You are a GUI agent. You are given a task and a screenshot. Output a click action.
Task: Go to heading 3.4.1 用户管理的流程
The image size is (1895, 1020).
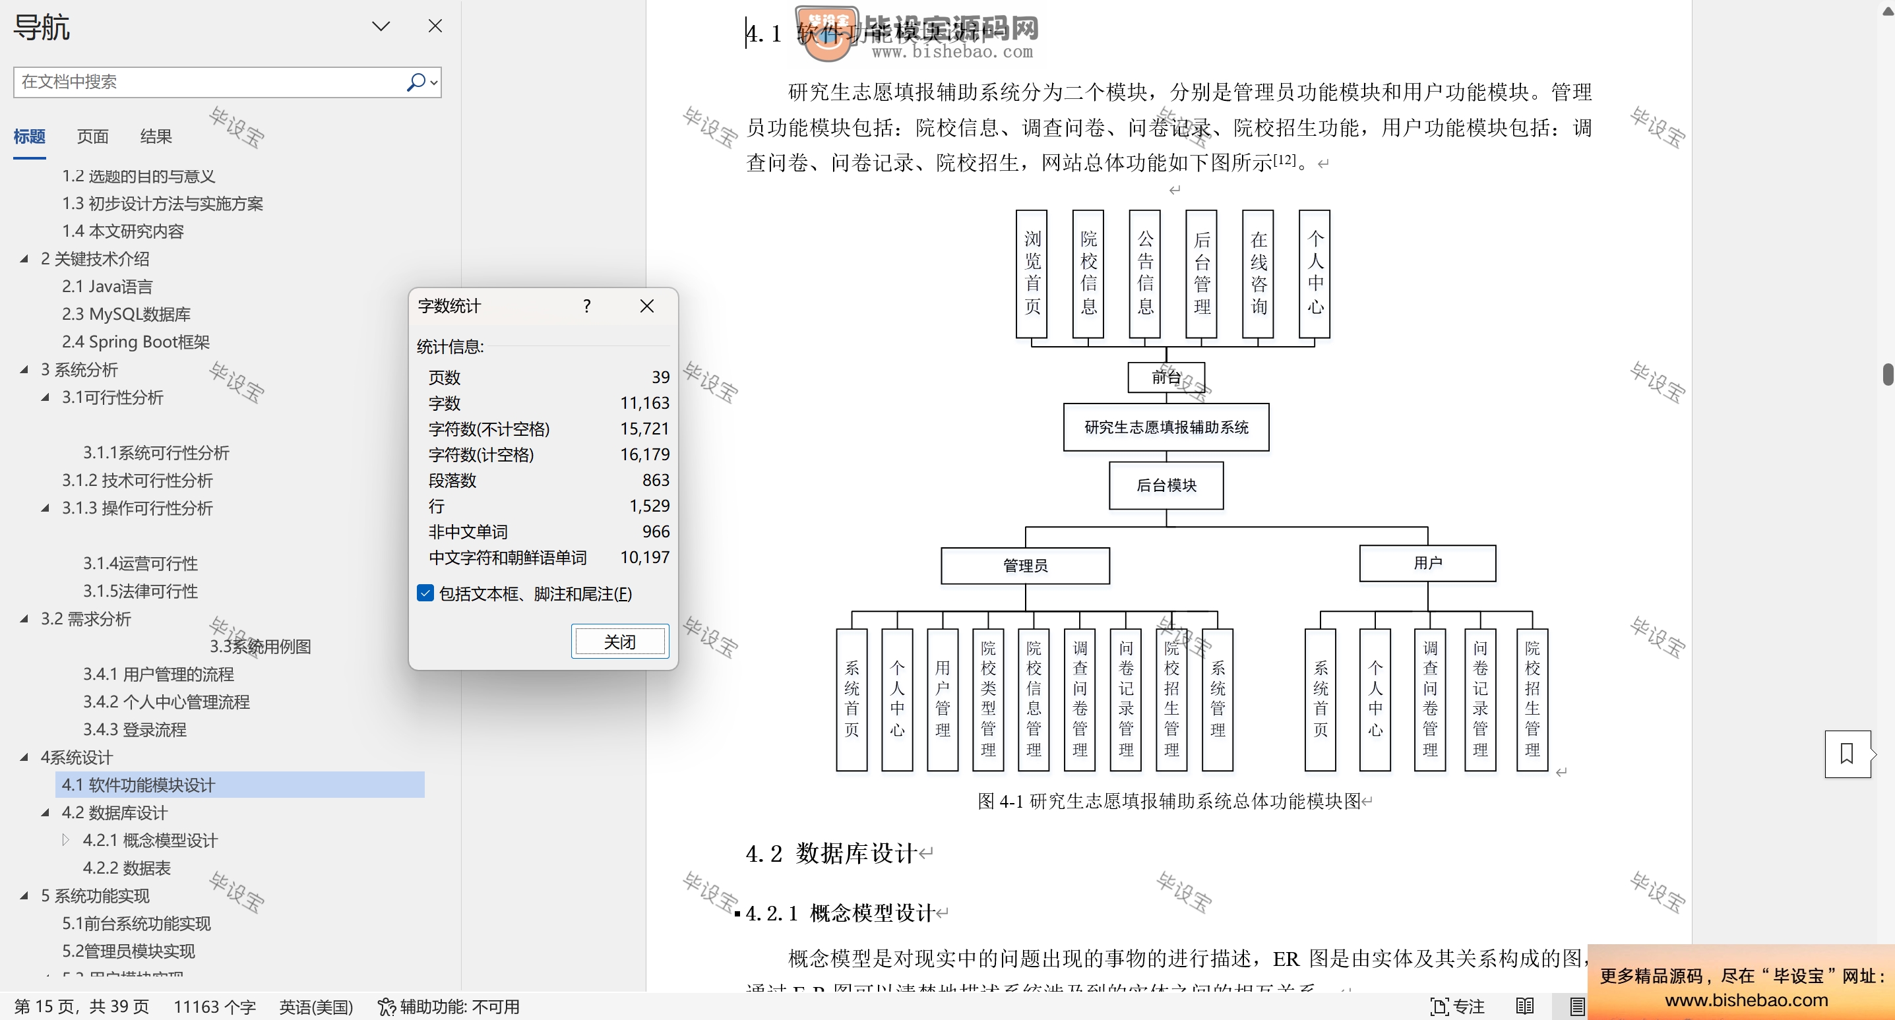coord(158,674)
